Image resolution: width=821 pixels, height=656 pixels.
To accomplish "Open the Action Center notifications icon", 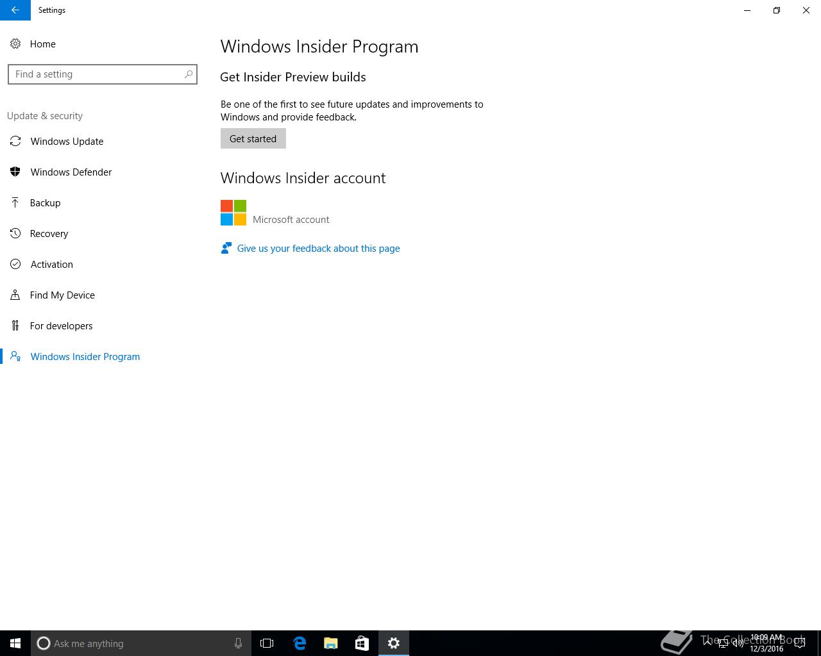I will click(x=800, y=643).
